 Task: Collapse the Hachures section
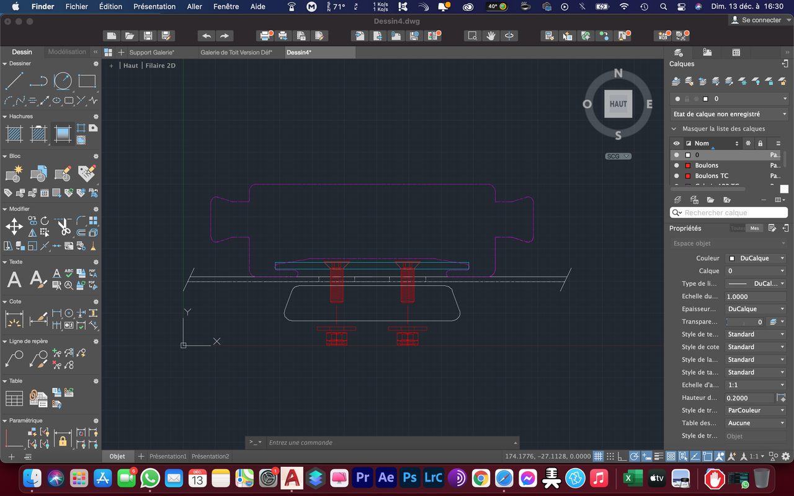[5, 117]
